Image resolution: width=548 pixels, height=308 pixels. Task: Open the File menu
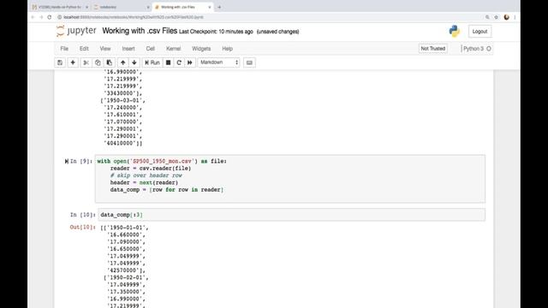64,49
